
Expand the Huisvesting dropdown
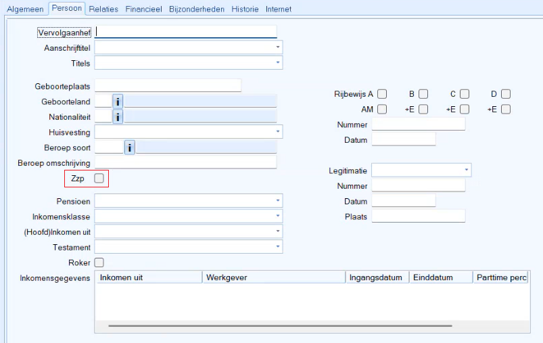click(x=278, y=132)
